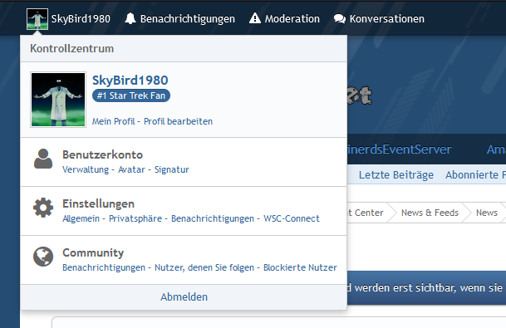
Task: Click the Community globe icon
Action: [43, 257]
